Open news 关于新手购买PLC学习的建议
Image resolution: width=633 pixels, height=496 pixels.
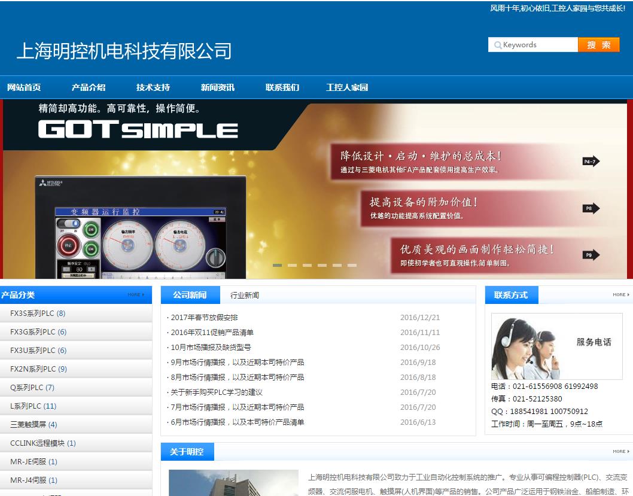coord(217,392)
